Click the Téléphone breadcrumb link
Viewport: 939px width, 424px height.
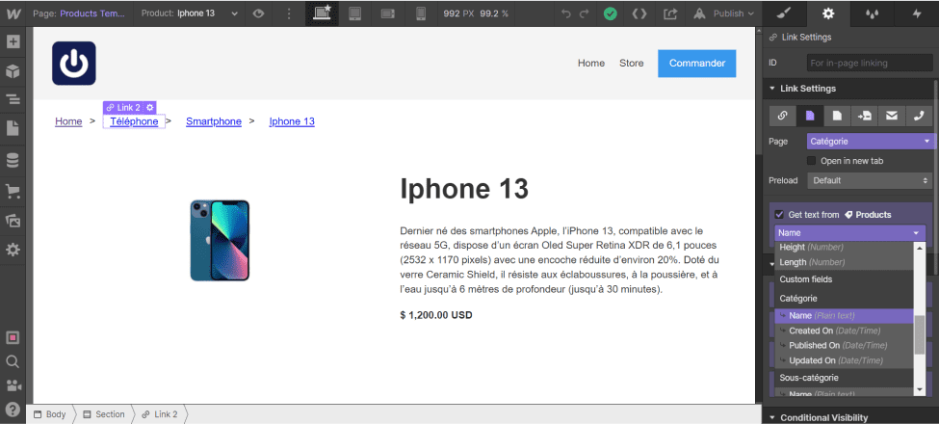(134, 121)
